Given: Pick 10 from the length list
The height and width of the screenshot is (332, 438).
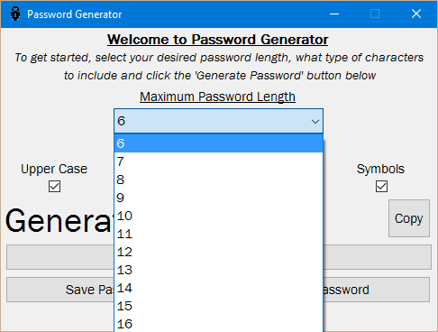Looking at the screenshot, I should [218, 216].
